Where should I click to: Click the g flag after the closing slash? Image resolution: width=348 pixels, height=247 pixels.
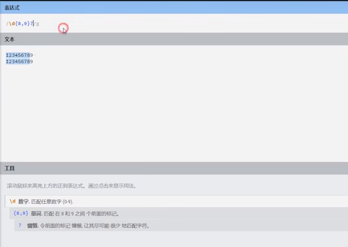(37, 24)
